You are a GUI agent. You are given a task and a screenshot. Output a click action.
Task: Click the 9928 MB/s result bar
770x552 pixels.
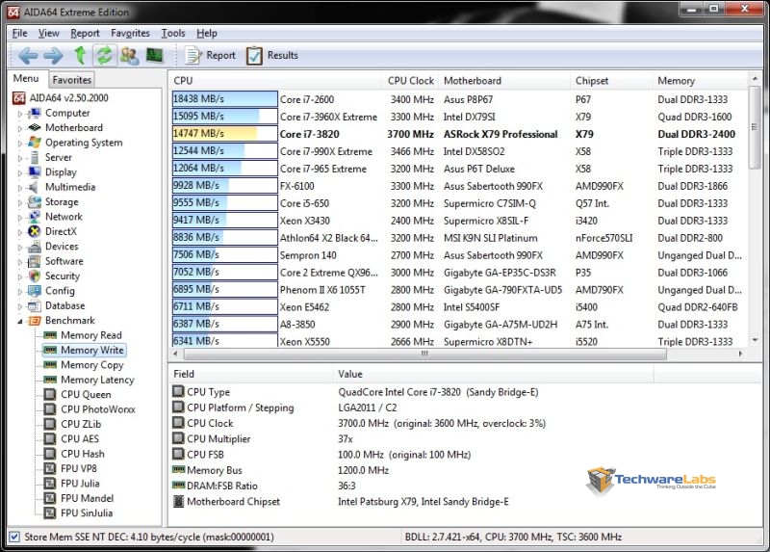[x=224, y=185]
